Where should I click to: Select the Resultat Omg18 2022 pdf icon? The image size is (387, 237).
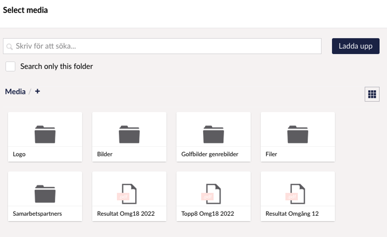(x=127, y=194)
